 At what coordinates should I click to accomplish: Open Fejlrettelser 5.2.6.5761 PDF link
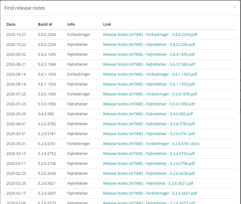[x=149, y=134]
